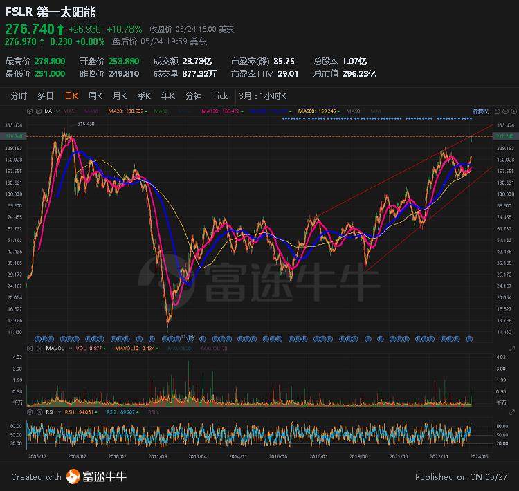
Task: Click the 2018/01 date on time axis
Action: click(319, 456)
